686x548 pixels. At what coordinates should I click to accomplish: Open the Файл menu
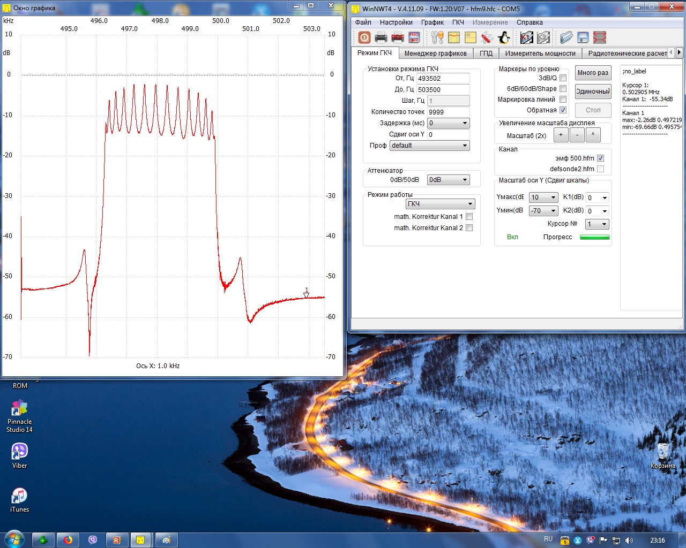coord(363,22)
